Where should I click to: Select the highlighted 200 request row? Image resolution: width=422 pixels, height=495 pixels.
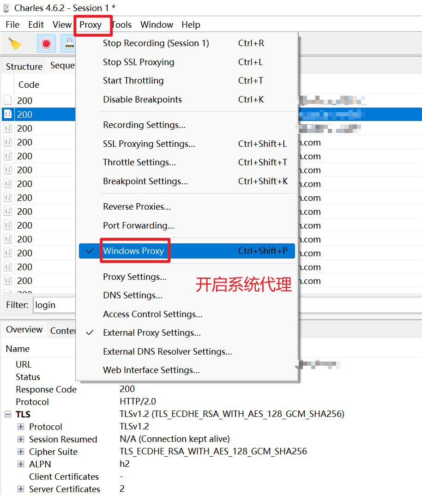click(38, 114)
